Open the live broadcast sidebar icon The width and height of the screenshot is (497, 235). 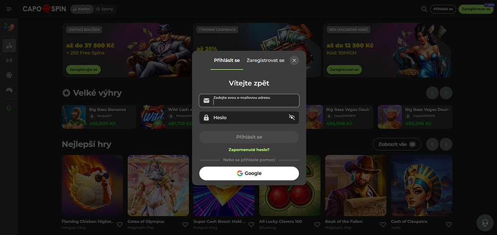click(9, 60)
